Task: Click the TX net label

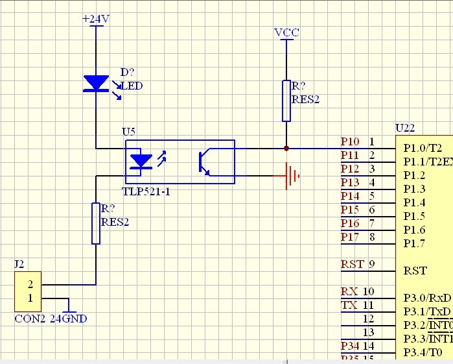Action: (x=349, y=306)
